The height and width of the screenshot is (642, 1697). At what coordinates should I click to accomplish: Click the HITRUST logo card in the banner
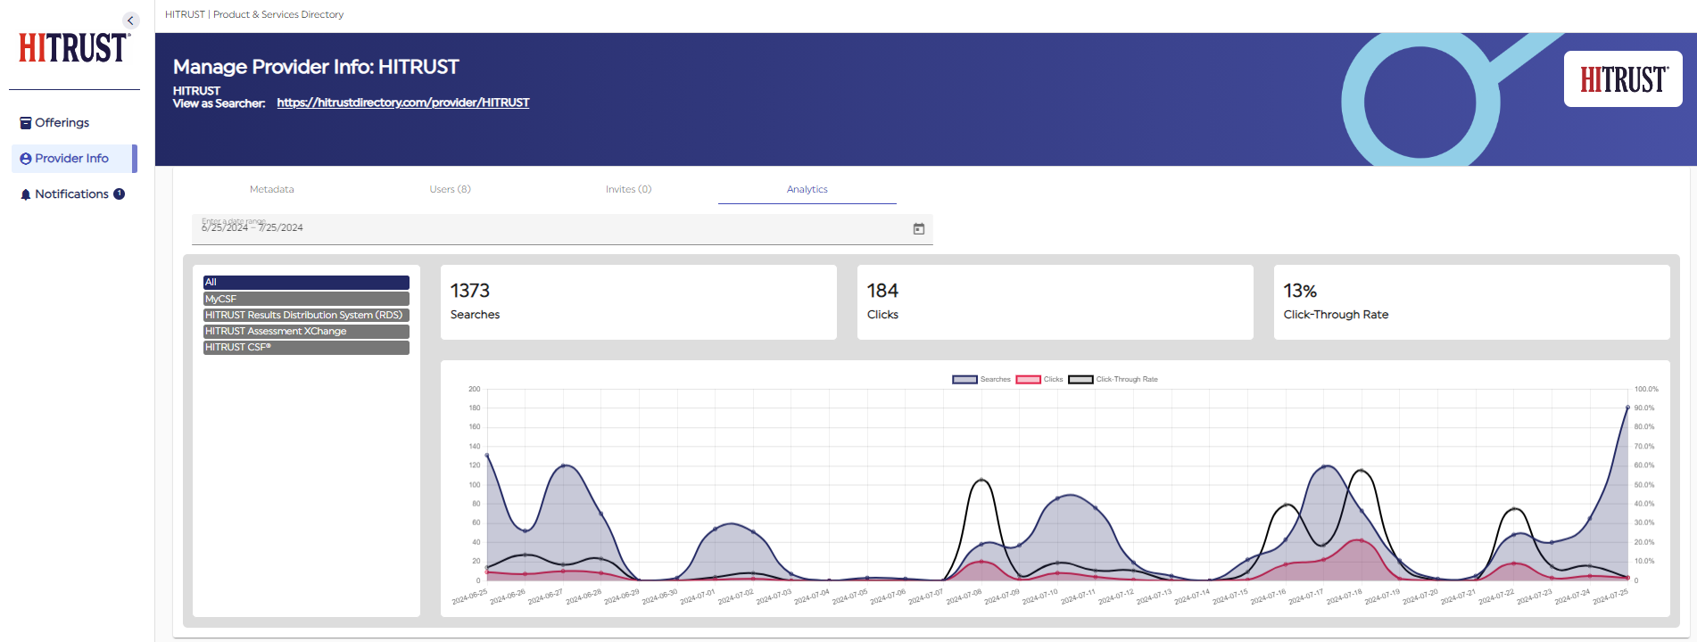pyautogui.click(x=1623, y=79)
